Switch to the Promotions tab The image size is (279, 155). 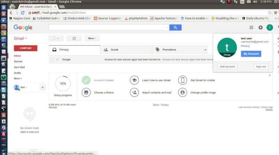pyautogui.click(x=178, y=49)
